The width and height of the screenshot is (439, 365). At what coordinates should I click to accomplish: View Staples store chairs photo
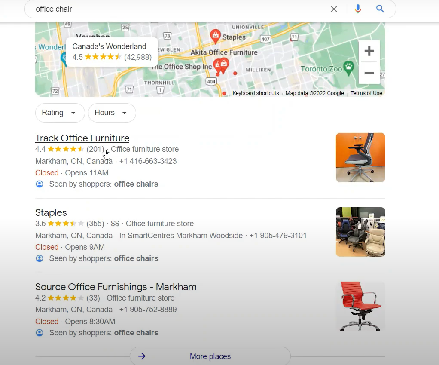coord(360,232)
